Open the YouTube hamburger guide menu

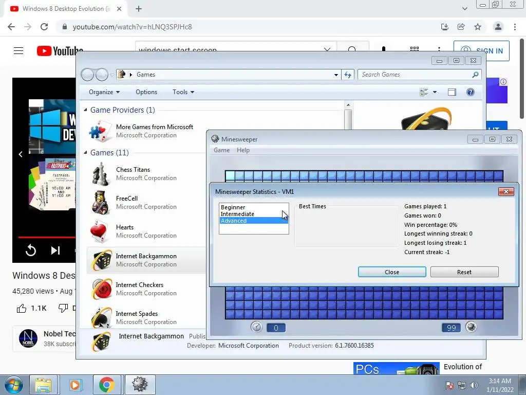pos(18,51)
